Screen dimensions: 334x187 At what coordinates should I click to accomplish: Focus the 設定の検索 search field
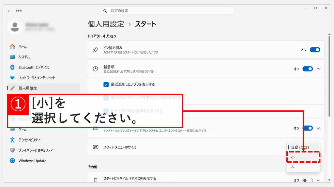click(x=167, y=11)
